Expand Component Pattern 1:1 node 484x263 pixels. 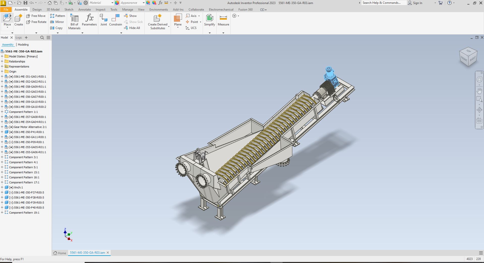[x=2, y=112]
